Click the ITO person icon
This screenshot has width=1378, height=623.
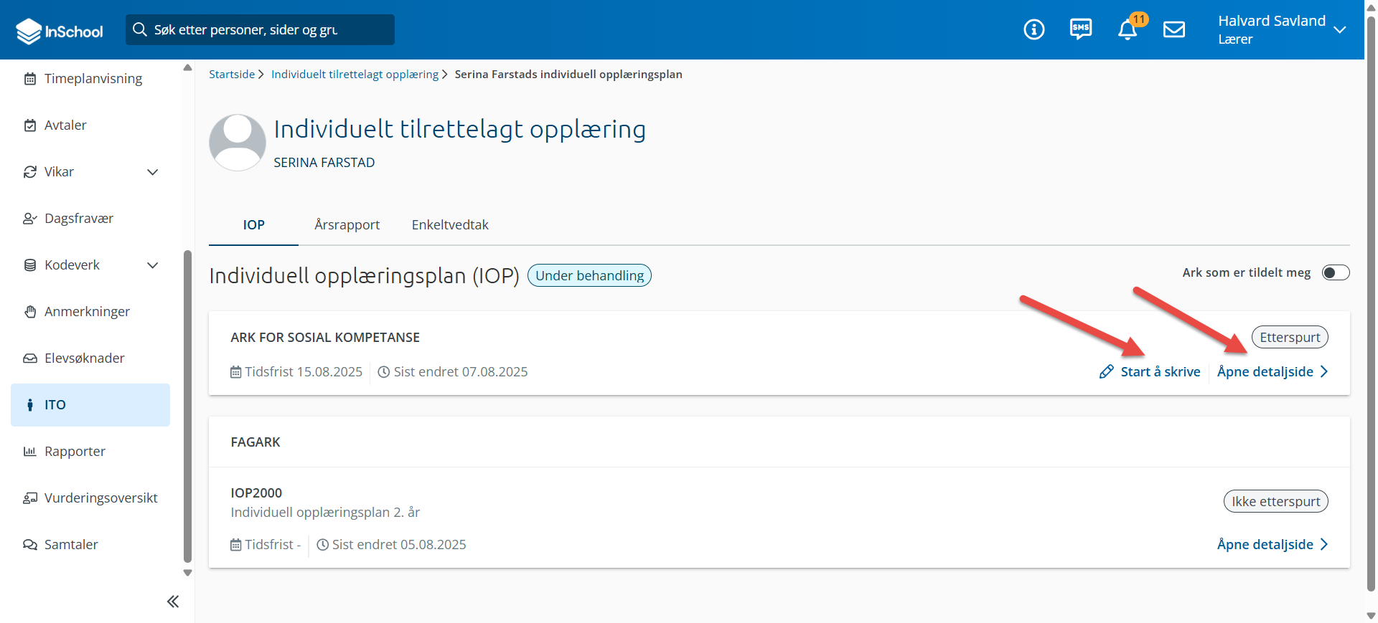(30, 405)
